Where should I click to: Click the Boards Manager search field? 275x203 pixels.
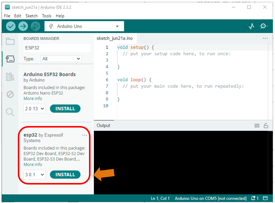[x=57, y=48]
